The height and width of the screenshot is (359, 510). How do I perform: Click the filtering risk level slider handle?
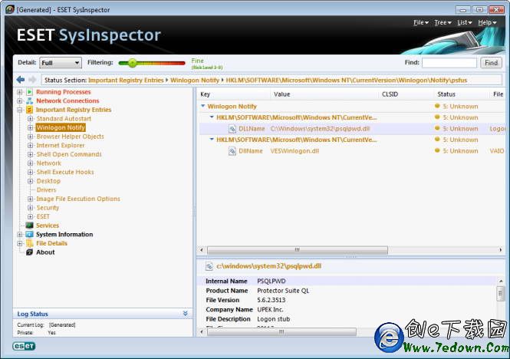click(132, 63)
